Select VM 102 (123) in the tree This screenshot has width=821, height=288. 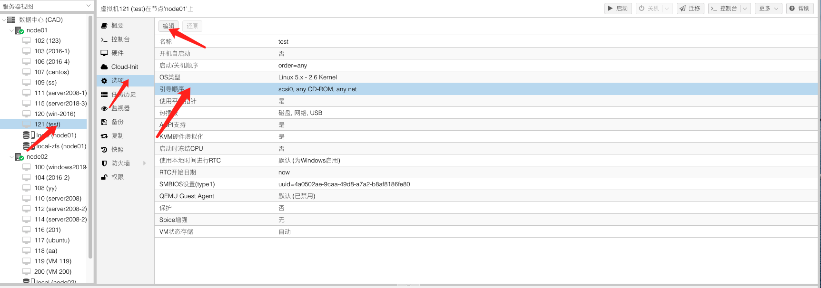(48, 41)
